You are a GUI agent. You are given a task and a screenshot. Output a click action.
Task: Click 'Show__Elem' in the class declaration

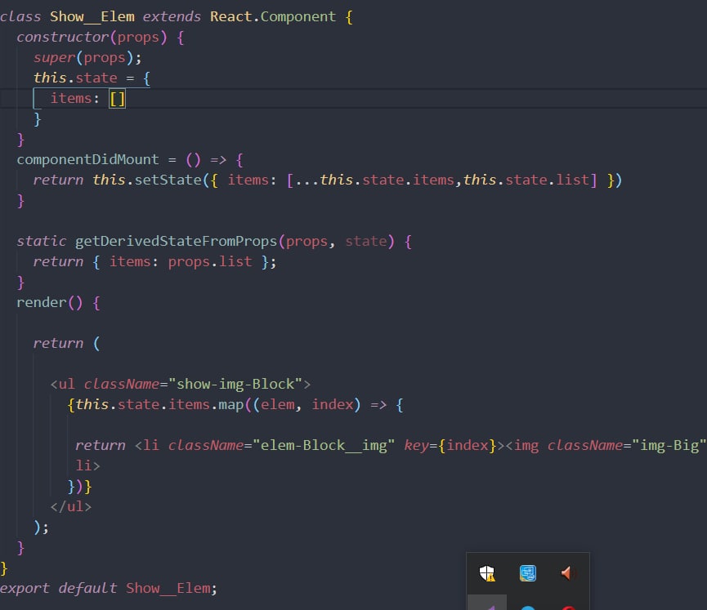pos(92,16)
